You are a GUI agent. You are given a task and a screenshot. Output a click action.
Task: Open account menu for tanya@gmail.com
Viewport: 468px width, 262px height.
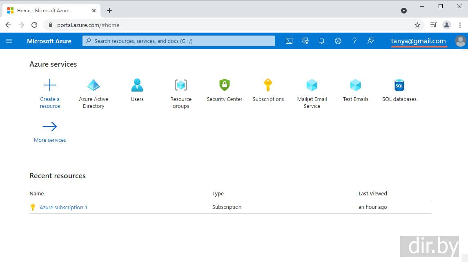pyautogui.click(x=418, y=41)
